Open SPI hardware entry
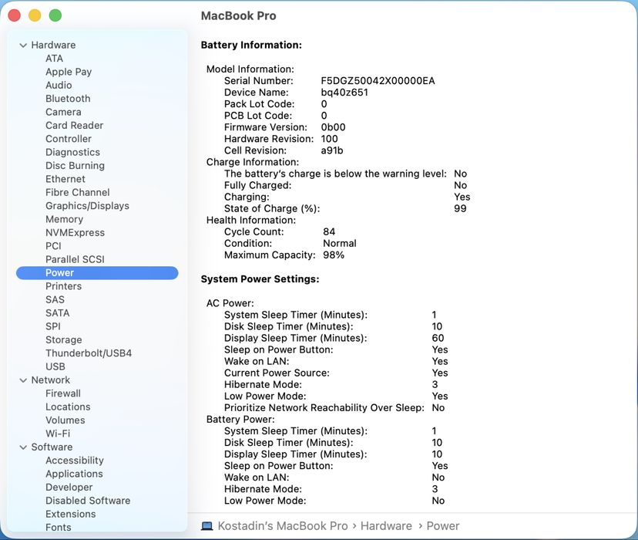This screenshot has width=638, height=540. (53, 326)
